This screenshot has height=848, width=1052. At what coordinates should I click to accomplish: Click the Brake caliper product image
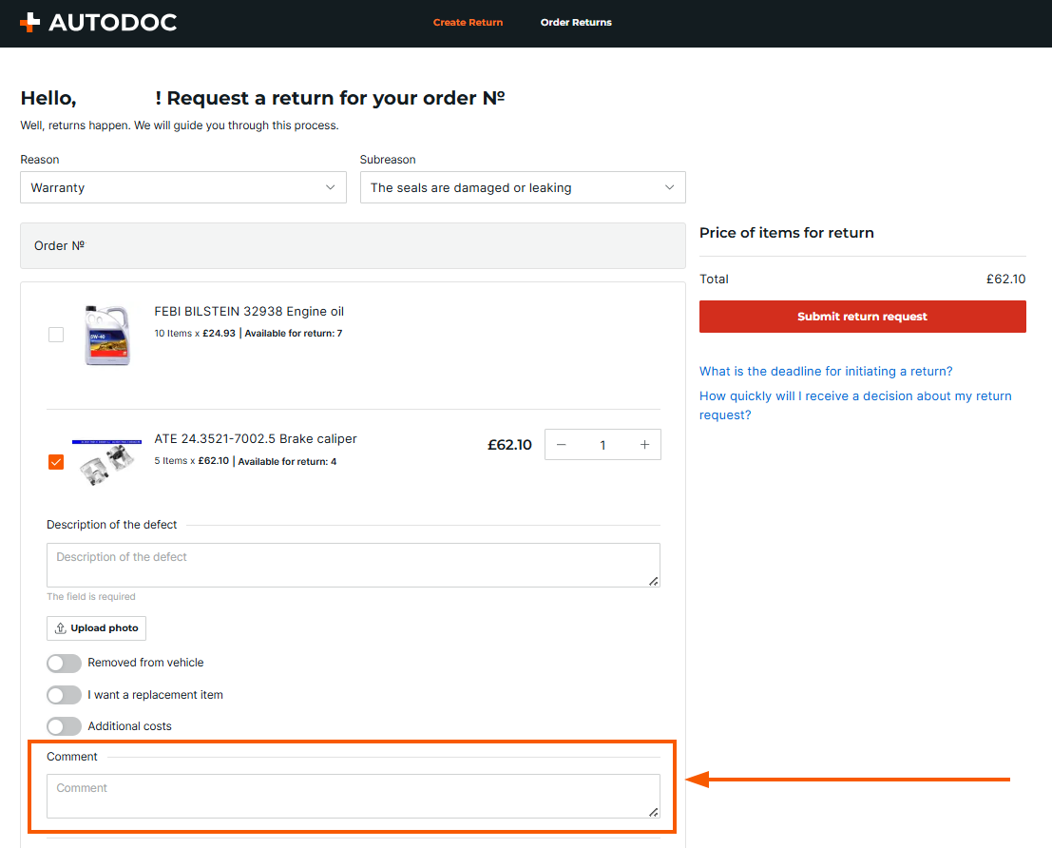tap(106, 464)
